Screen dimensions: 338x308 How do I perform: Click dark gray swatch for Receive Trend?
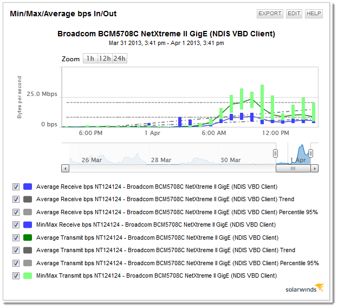point(28,199)
